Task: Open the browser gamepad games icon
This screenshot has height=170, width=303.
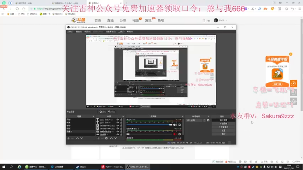Action: [x=265, y=9]
